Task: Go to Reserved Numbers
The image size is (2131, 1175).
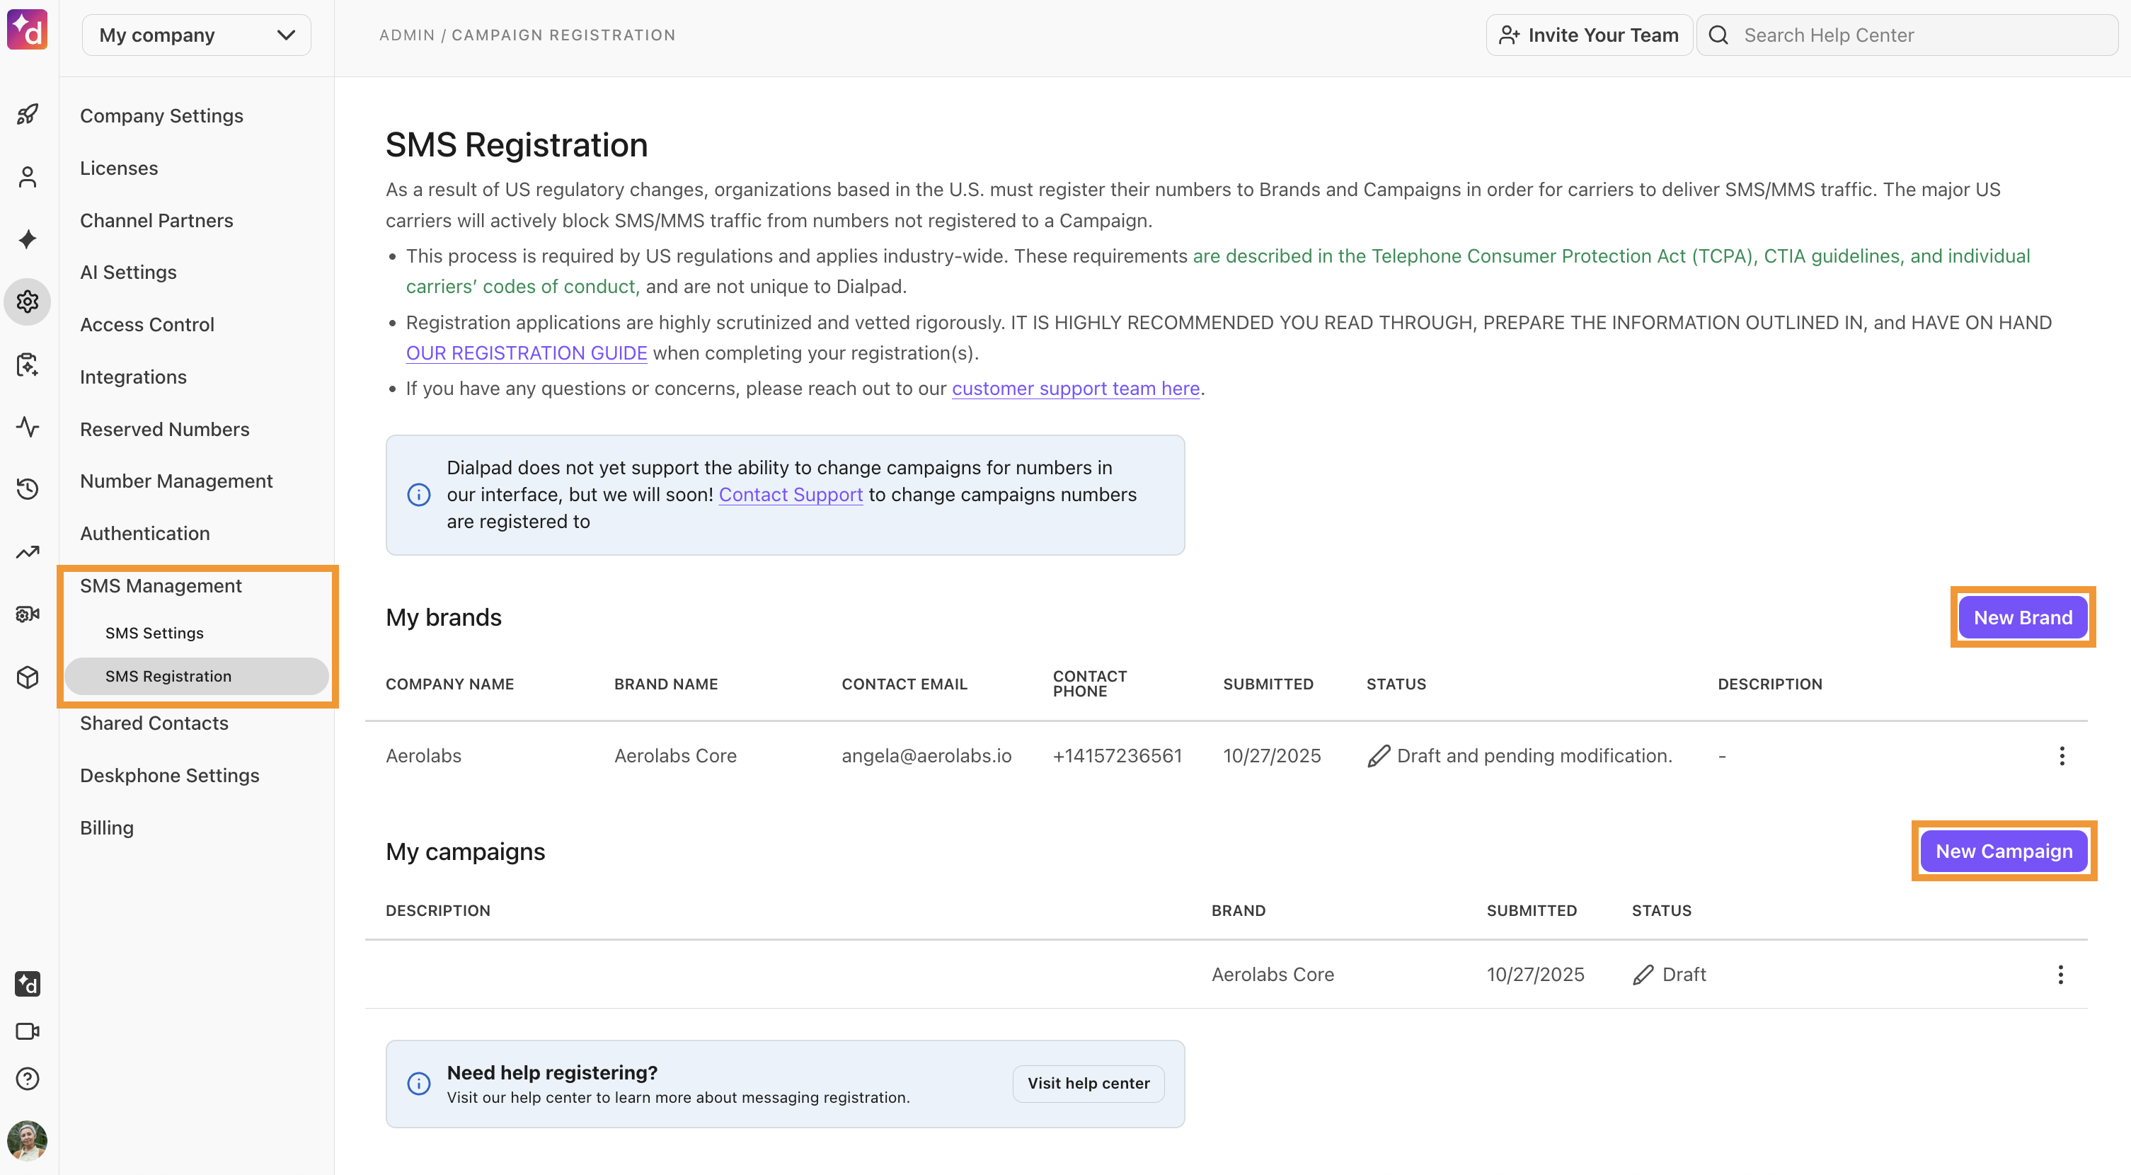Action: (x=165, y=429)
